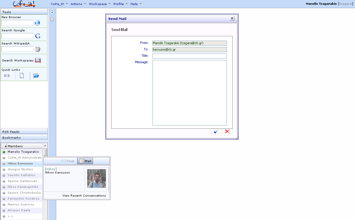
Task: Toggle the Members panel dropdown arrow
Action: [x=6, y=146]
